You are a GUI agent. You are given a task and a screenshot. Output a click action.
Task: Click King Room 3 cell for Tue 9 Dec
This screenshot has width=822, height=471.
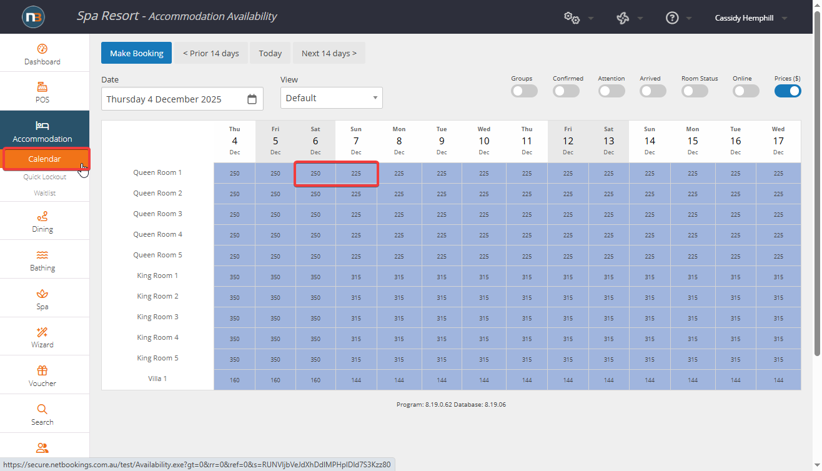click(442, 318)
